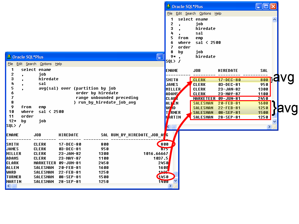This screenshot has height=224, width=299.
Task: Open the File menu in the back window
Action: click(169, 13)
